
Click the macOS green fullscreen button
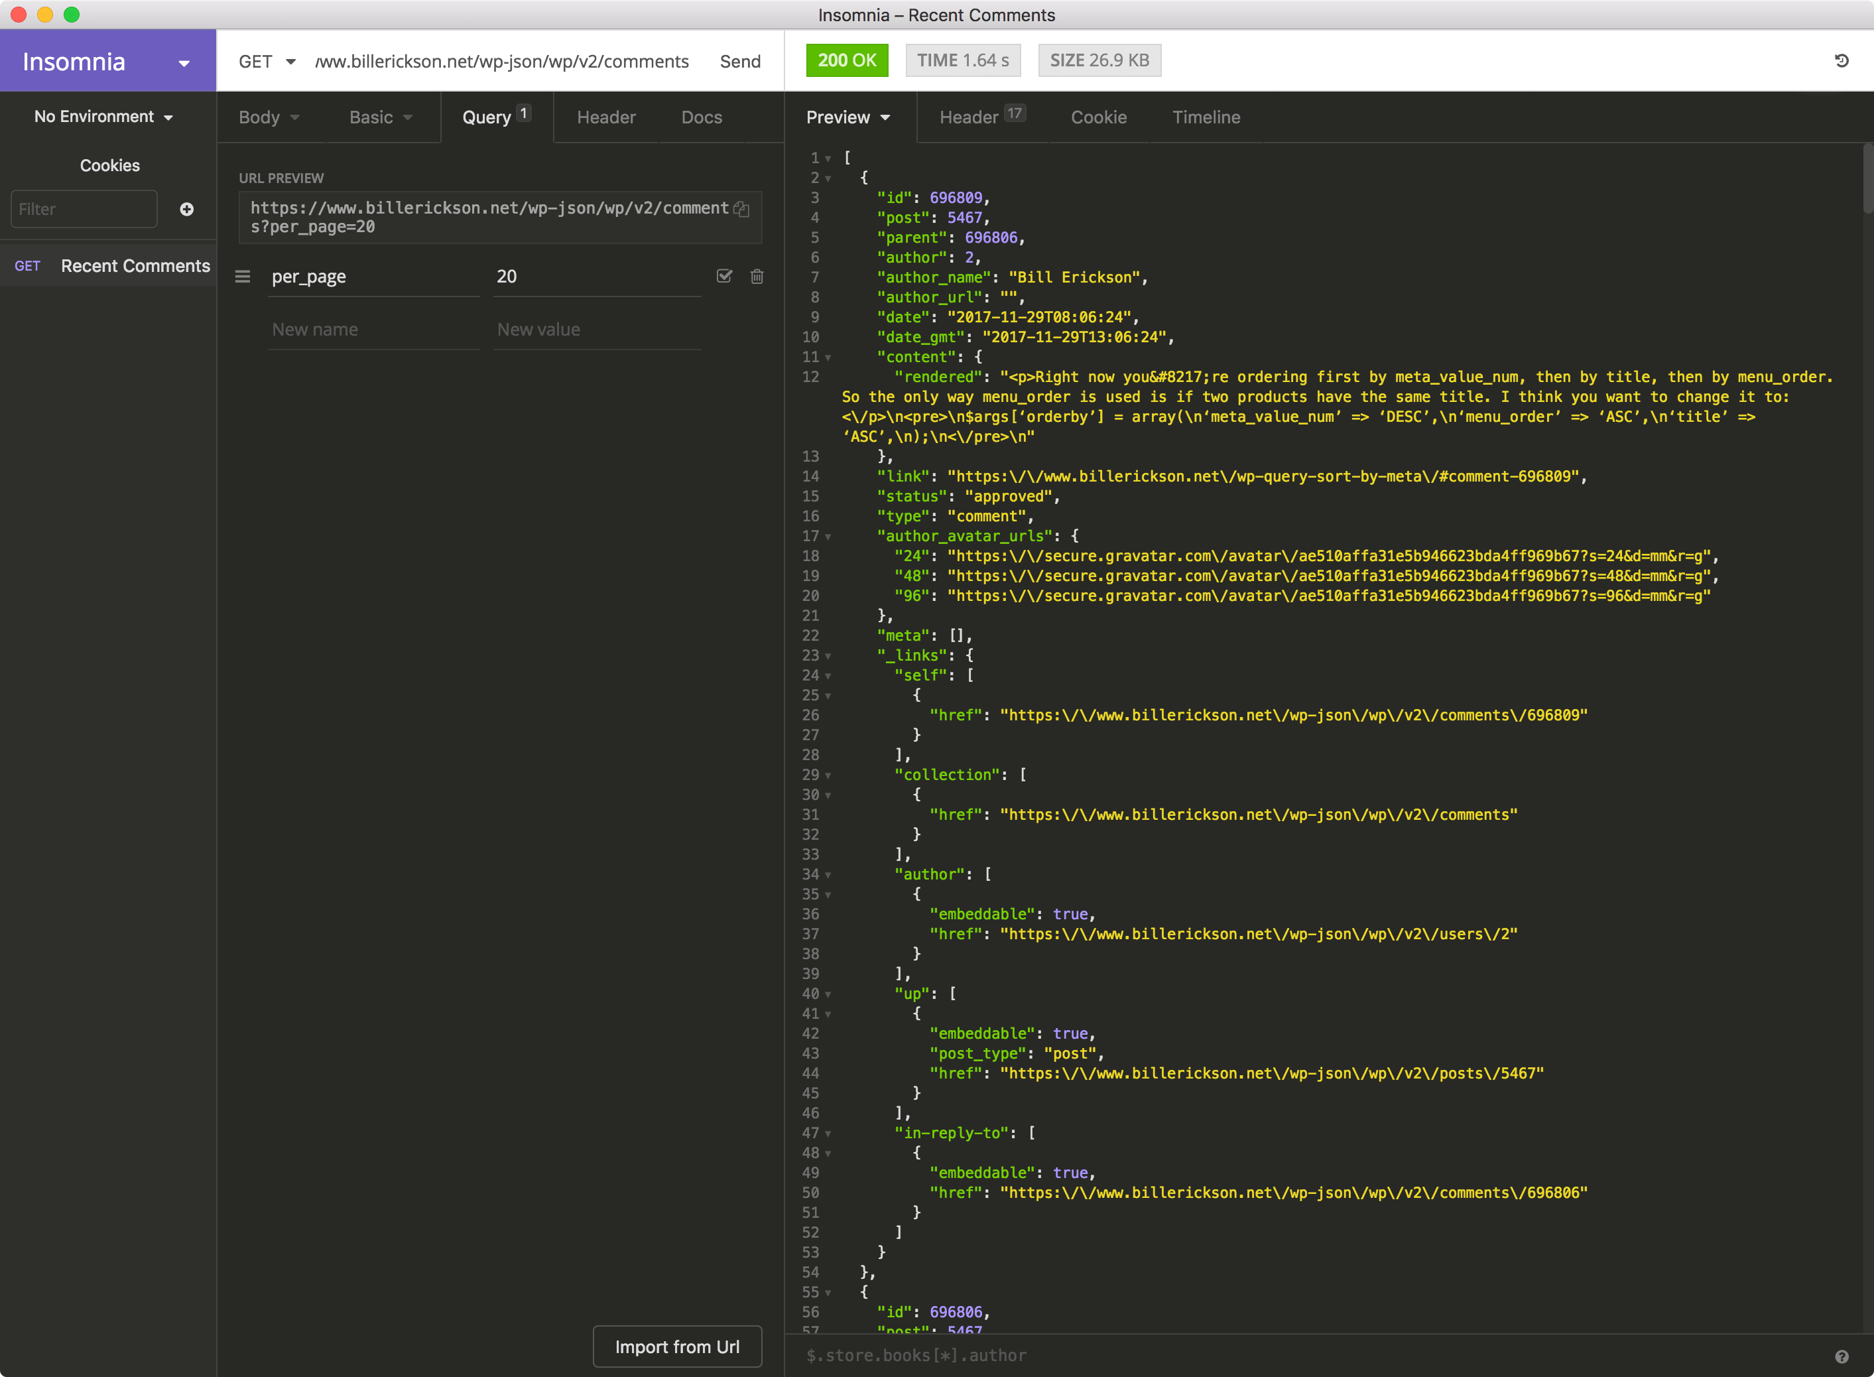click(x=72, y=14)
